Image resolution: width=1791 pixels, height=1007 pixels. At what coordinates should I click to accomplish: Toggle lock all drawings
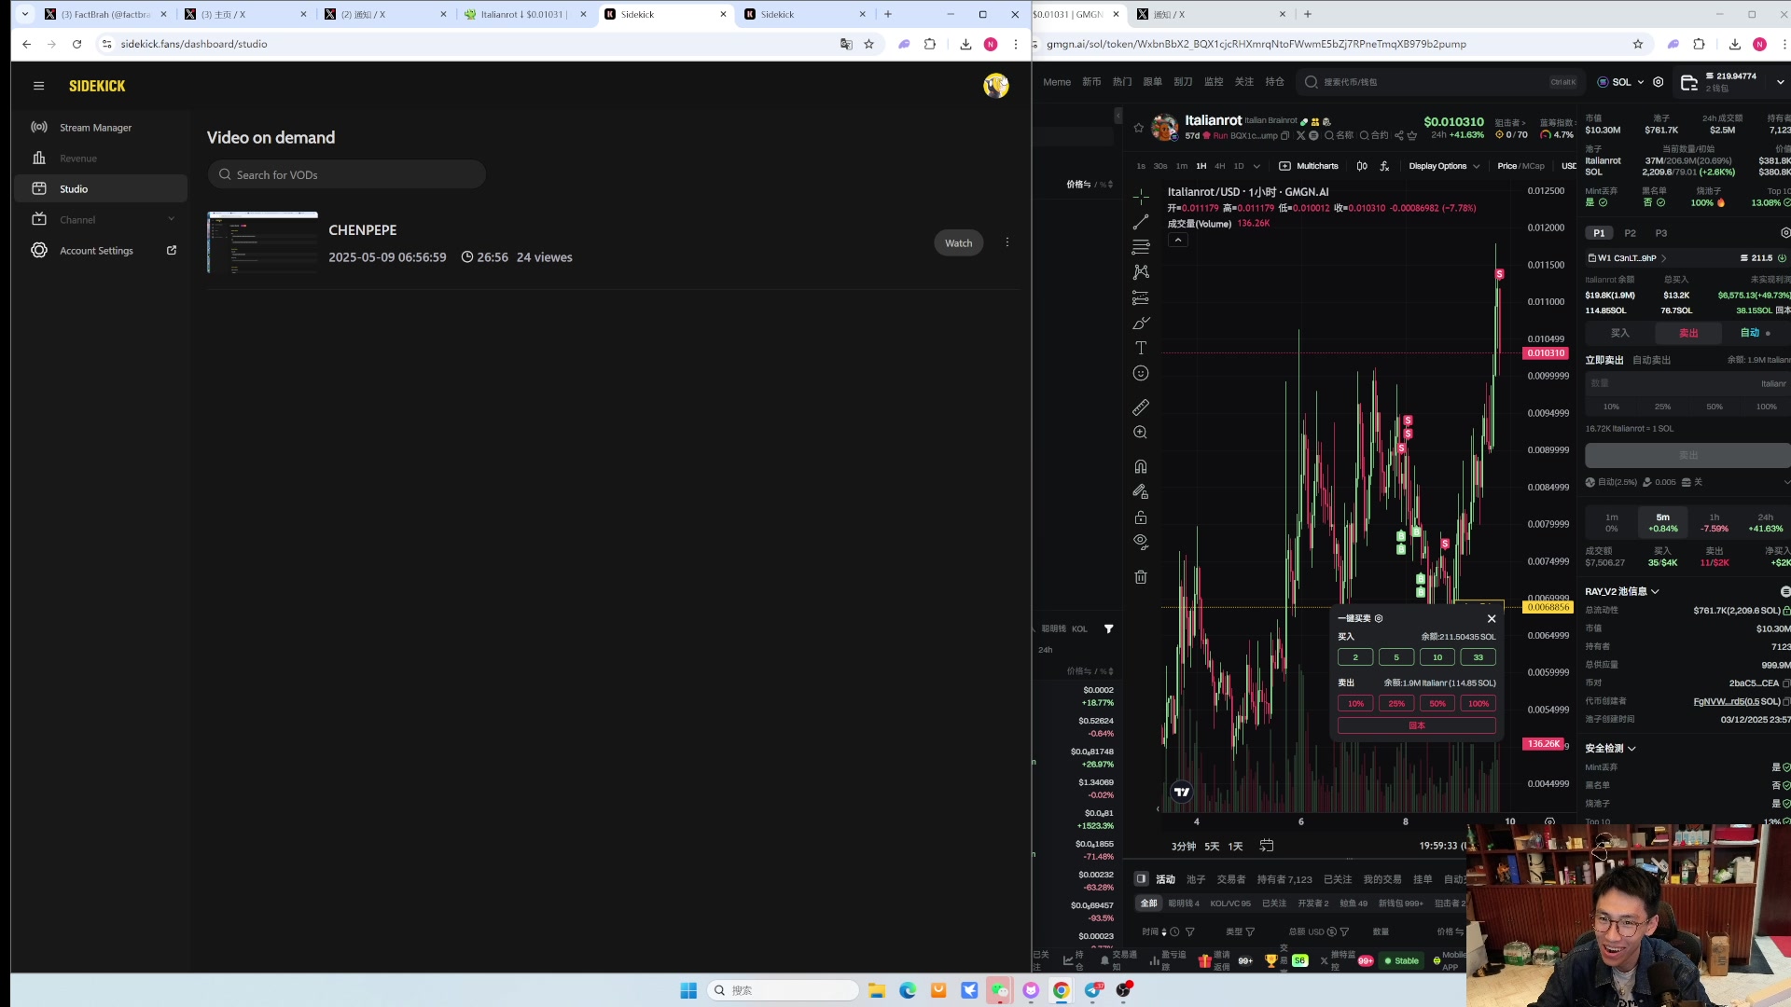(1141, 517)
